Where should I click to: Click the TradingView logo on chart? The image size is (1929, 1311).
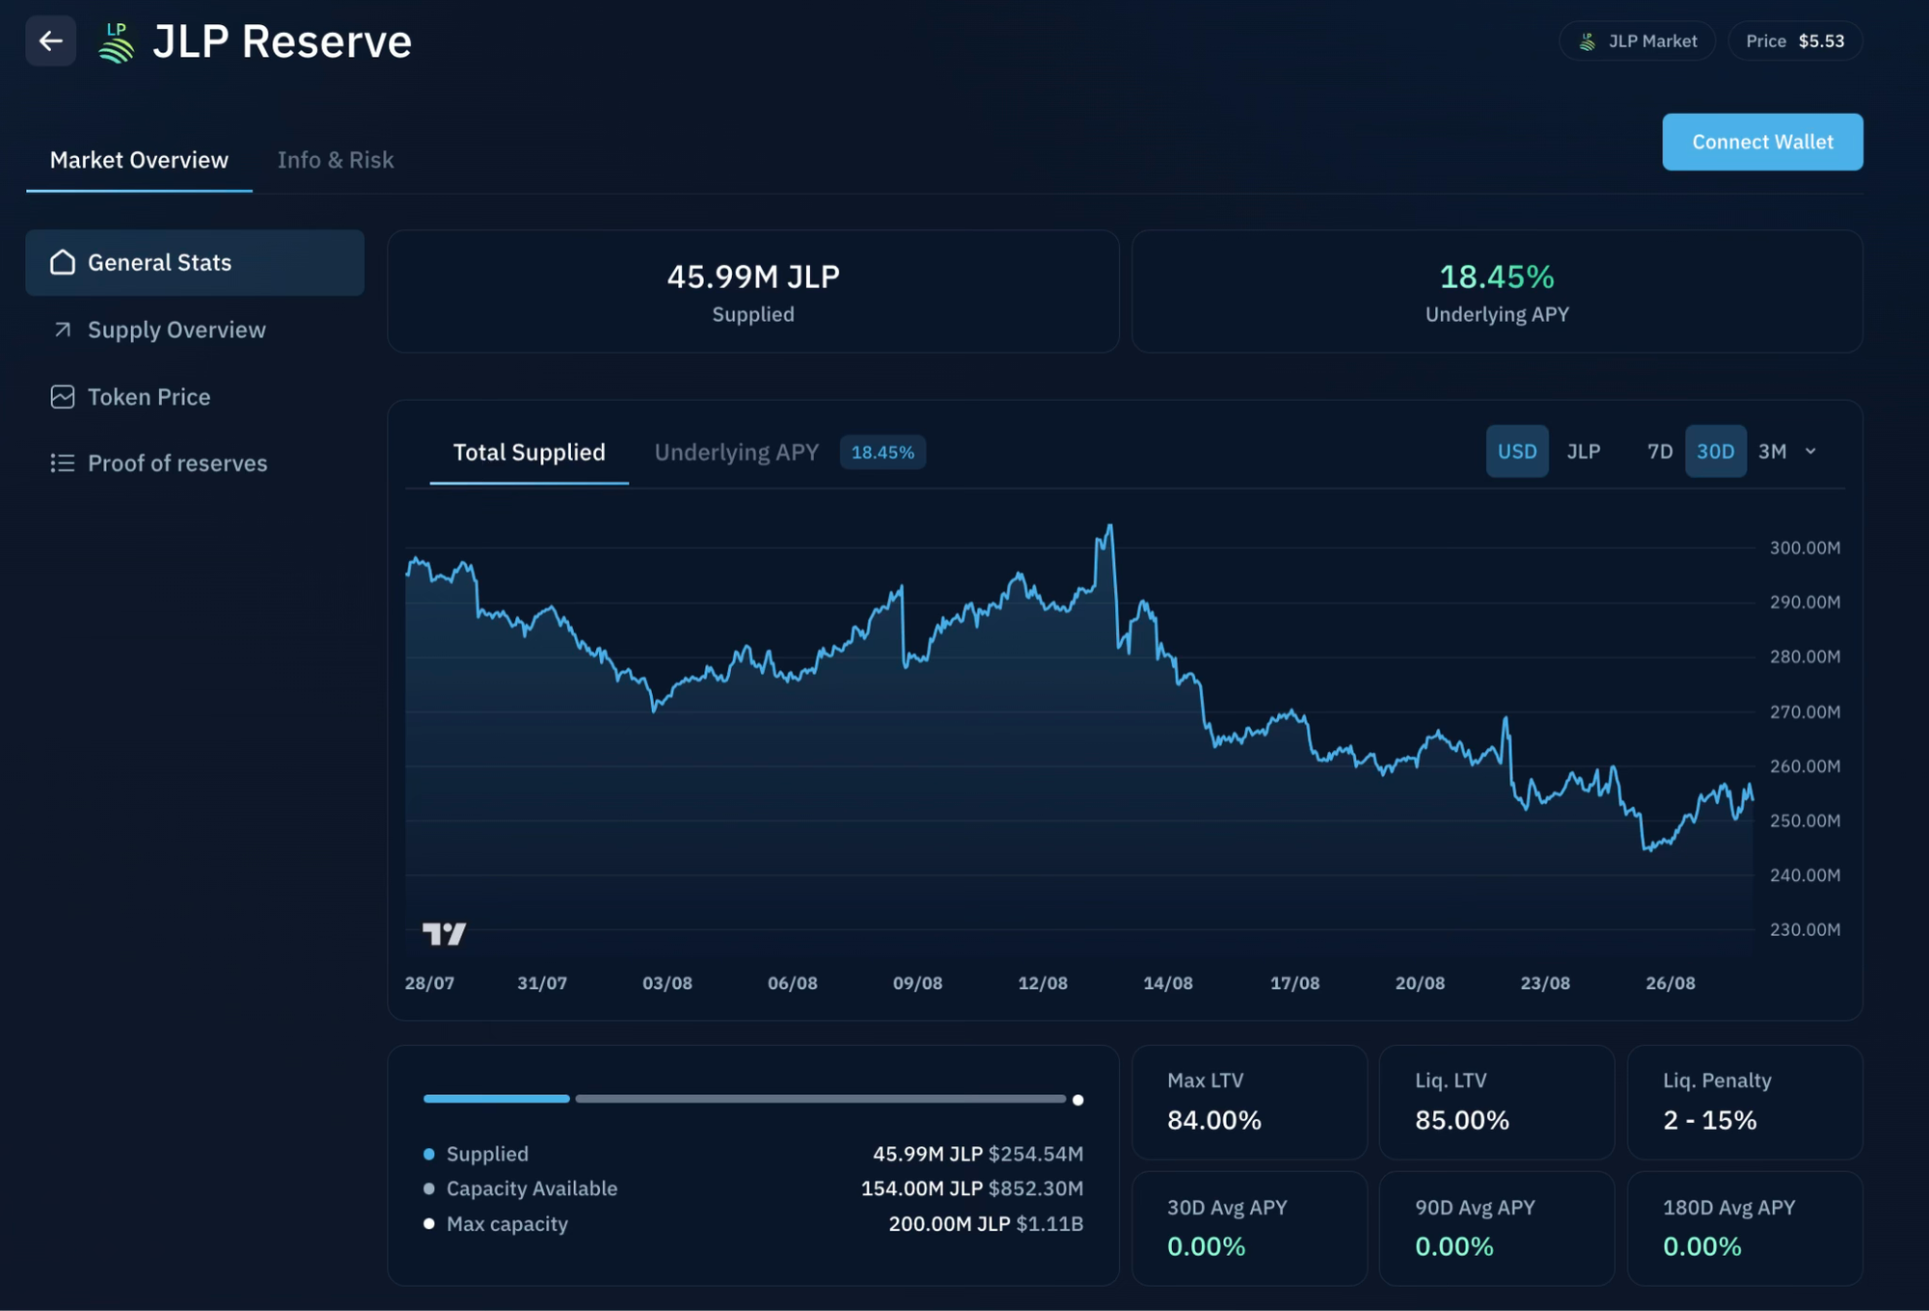pyautogui.click(x=444, y=933)
